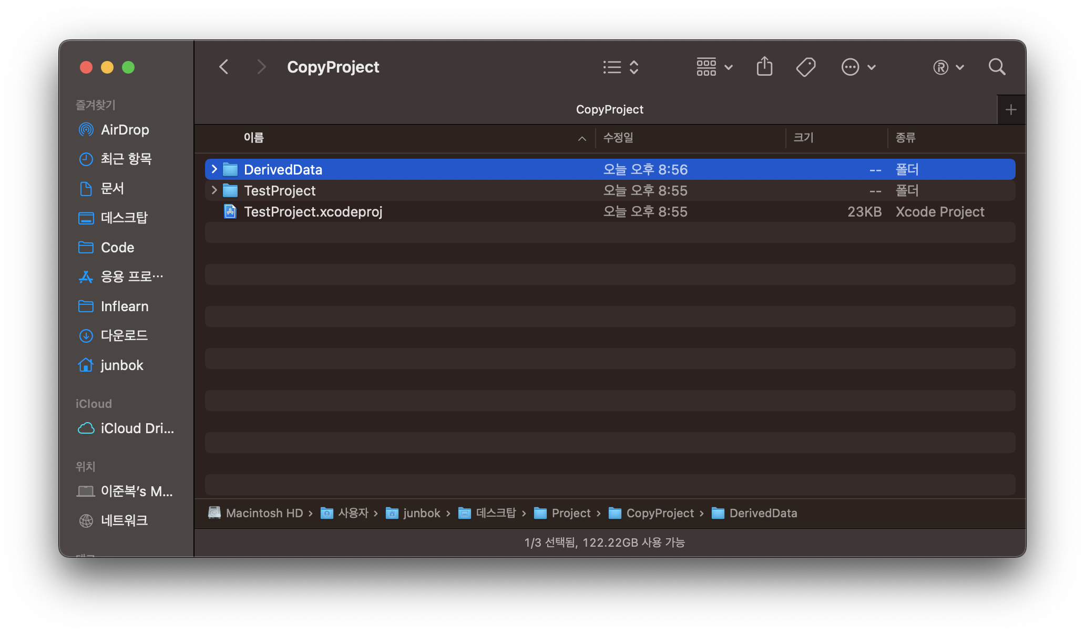The image size is (1085, 635).
Task: Click Project in the path bar
Action: coord(570,513)
